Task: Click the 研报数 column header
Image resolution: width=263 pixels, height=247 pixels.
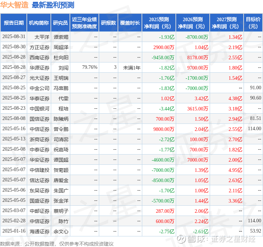Action: click(x=108, y=23)
